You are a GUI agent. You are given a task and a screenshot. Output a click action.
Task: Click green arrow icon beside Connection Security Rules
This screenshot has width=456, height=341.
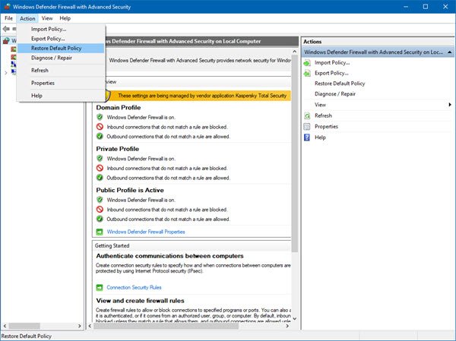click(x=100, y=288)
